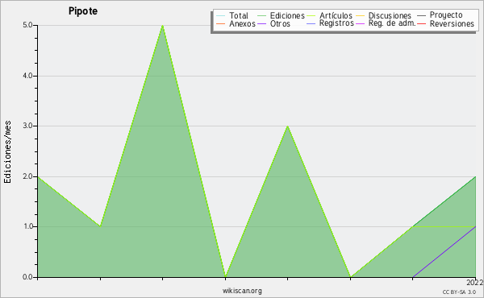Click the 2022 x-axis label

tap(475, 283)
